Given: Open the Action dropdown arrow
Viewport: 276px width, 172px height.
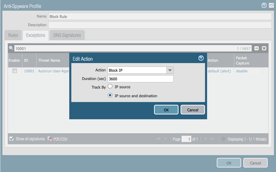Looking at the screenshot, I should [170, 70].
